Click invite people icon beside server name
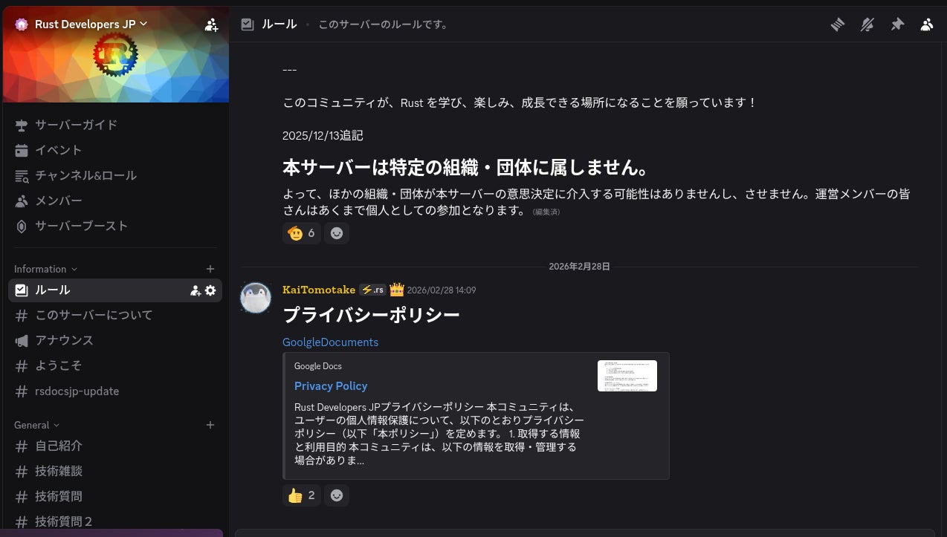Image resolution: width=947 pixels, height=537 pixels. [211, 25]
